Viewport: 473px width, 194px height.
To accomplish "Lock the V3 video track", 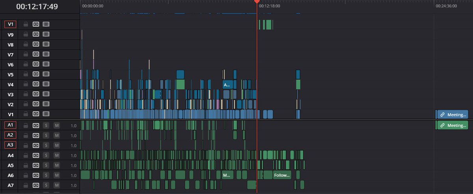I will pos(26,94).
